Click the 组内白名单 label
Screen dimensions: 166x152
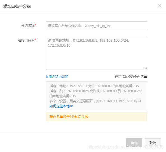pos(27,40)
